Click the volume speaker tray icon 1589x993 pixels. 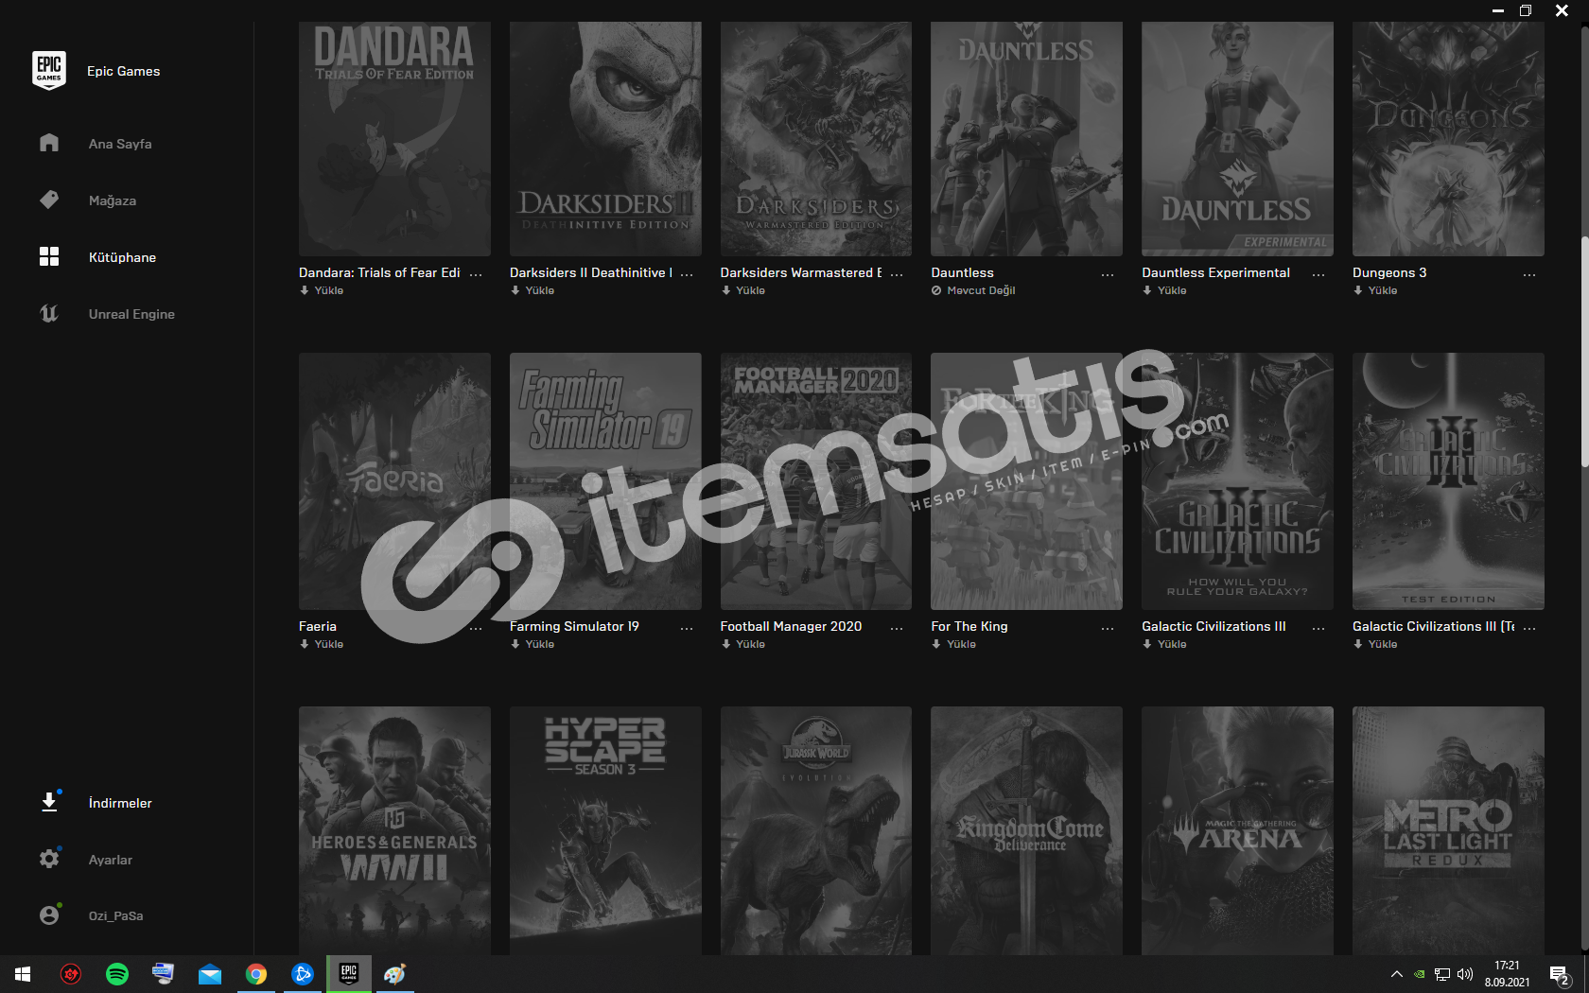pos(1465,974)
